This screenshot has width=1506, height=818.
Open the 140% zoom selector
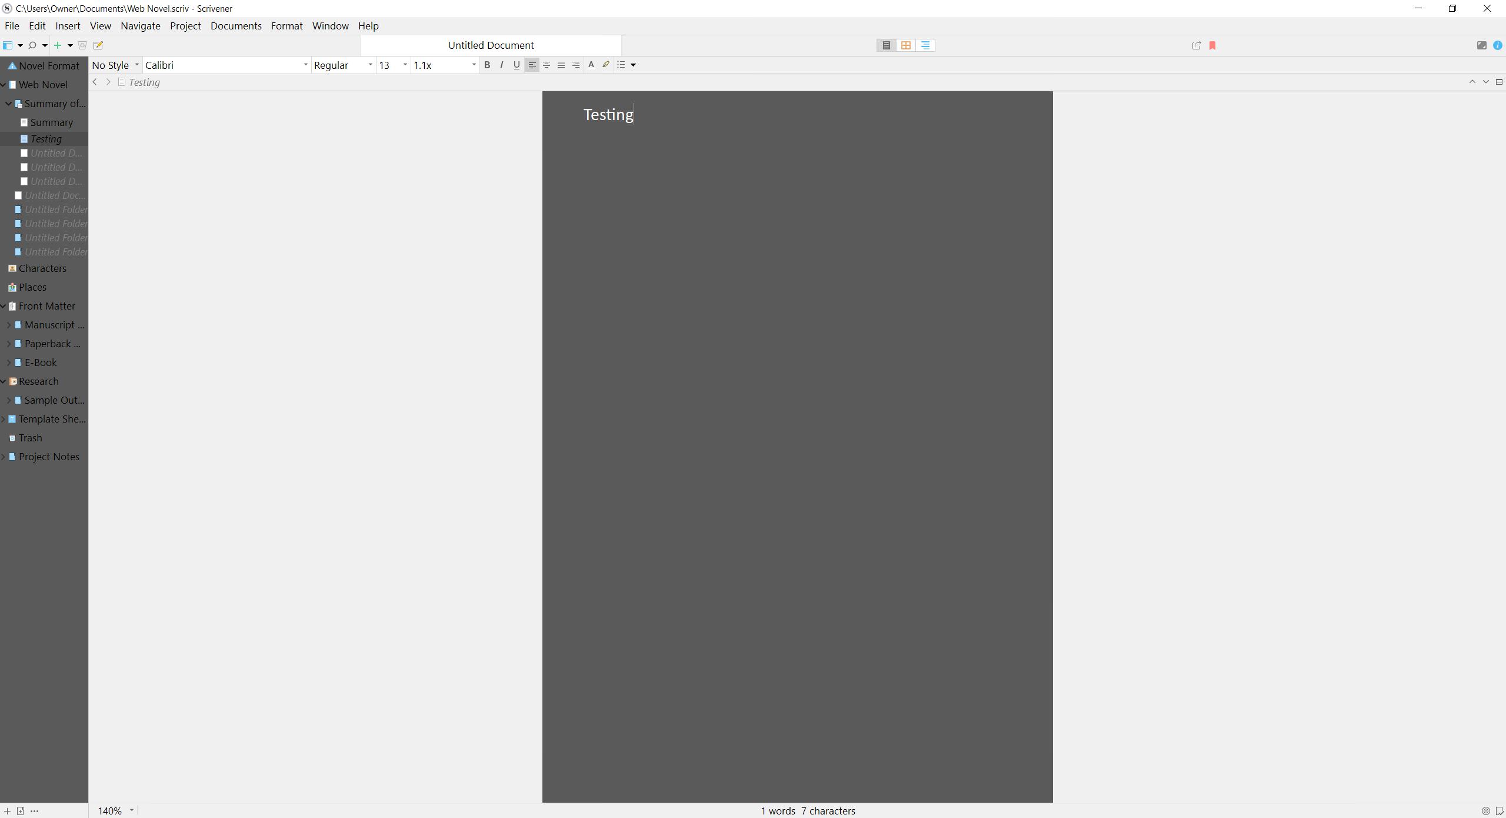[x=116, y=810]
